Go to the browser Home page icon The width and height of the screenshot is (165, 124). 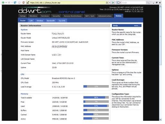click(x=23, y=3)
